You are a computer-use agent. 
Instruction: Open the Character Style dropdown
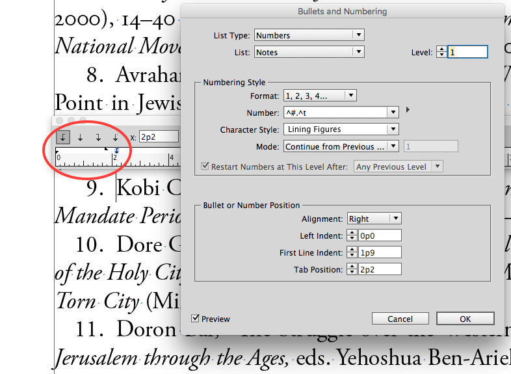pos(341,129)
